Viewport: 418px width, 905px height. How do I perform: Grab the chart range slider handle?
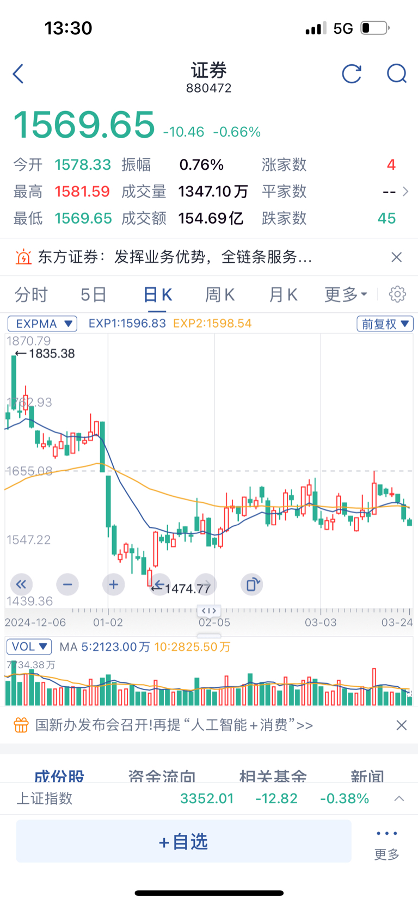coord(209,611)
